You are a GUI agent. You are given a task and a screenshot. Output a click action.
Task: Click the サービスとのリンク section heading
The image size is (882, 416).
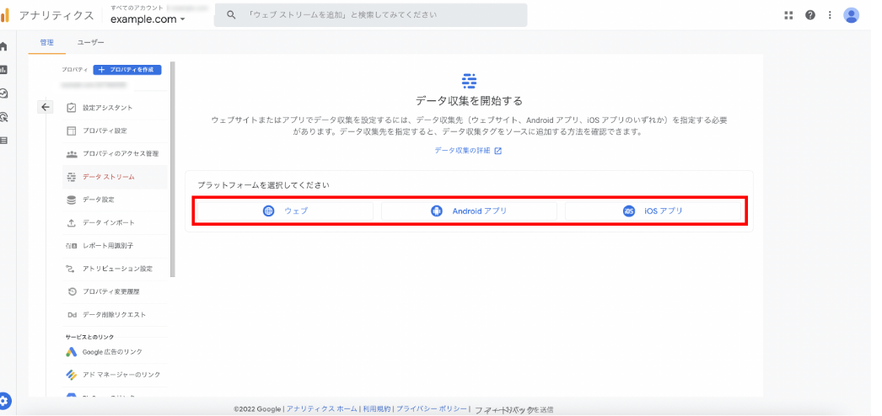tap(89, 337)
